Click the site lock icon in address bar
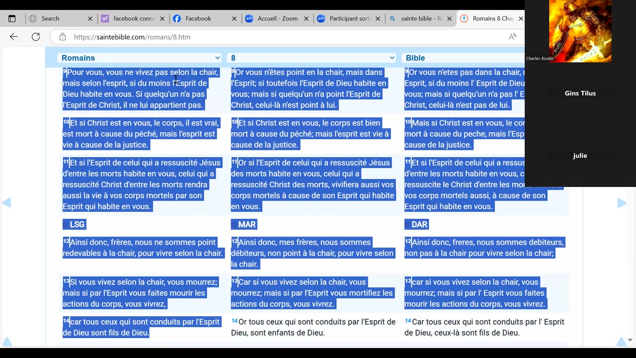This screenshot has height=358, width=636. 63,37
